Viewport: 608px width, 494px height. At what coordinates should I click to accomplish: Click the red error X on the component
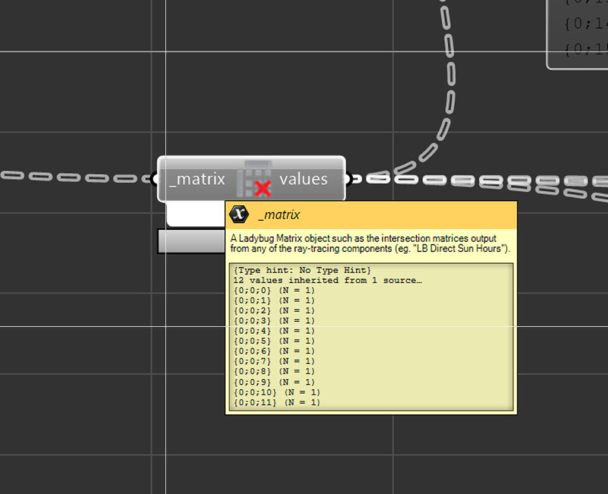point(262,188)
